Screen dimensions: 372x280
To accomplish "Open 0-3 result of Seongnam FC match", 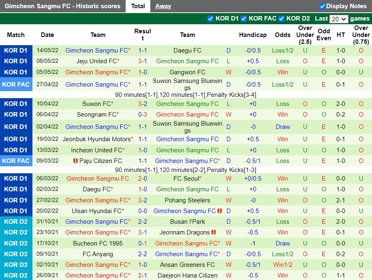I will coord(142,115).
